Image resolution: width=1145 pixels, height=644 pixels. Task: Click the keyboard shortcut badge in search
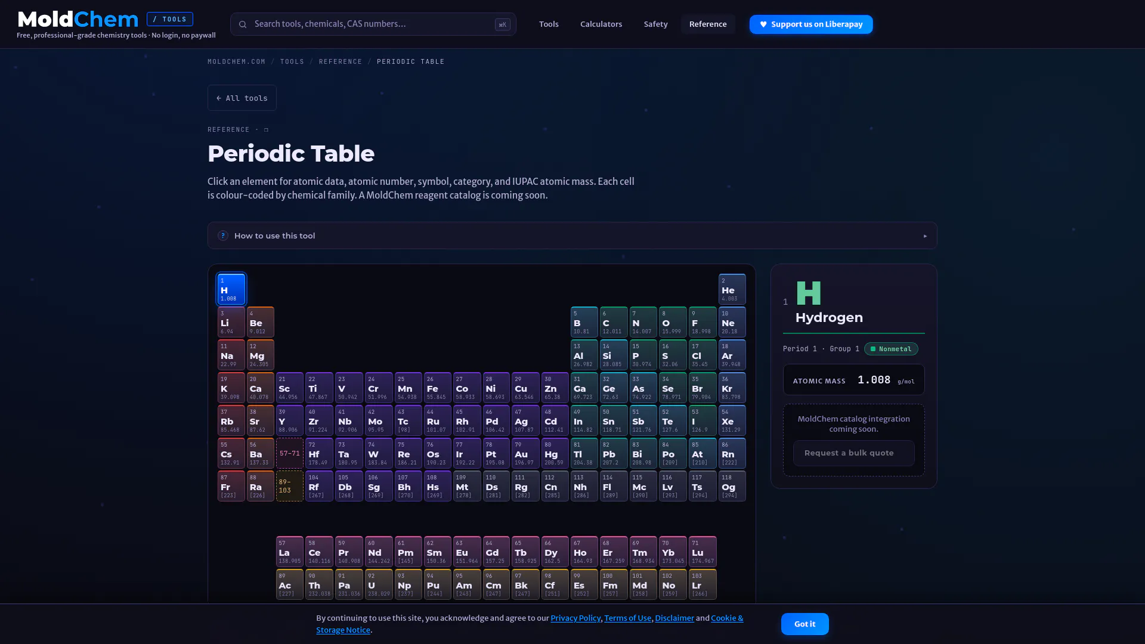[x=502, y=24]
